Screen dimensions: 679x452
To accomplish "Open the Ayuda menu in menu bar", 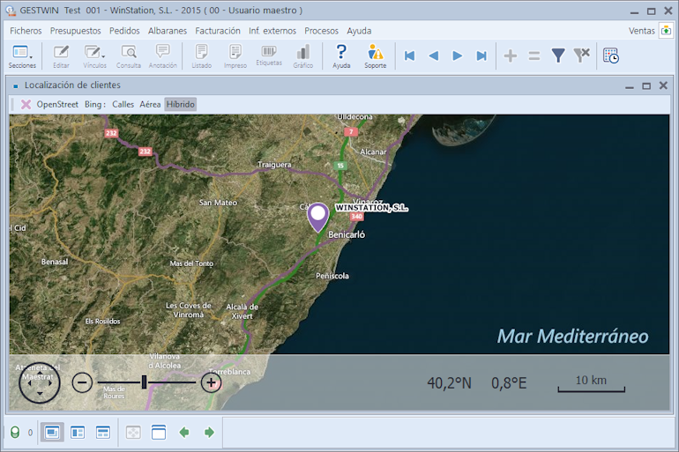I will click(359, 31).
